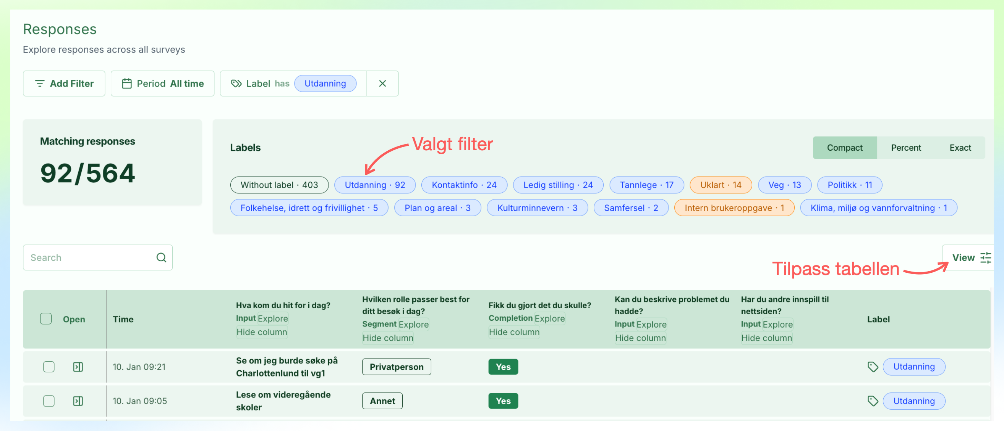Image resolution: width=1004 pixels, height=431 pixels.
Task: Switch labels display to Exact
Action: click(x=960, y=148)
